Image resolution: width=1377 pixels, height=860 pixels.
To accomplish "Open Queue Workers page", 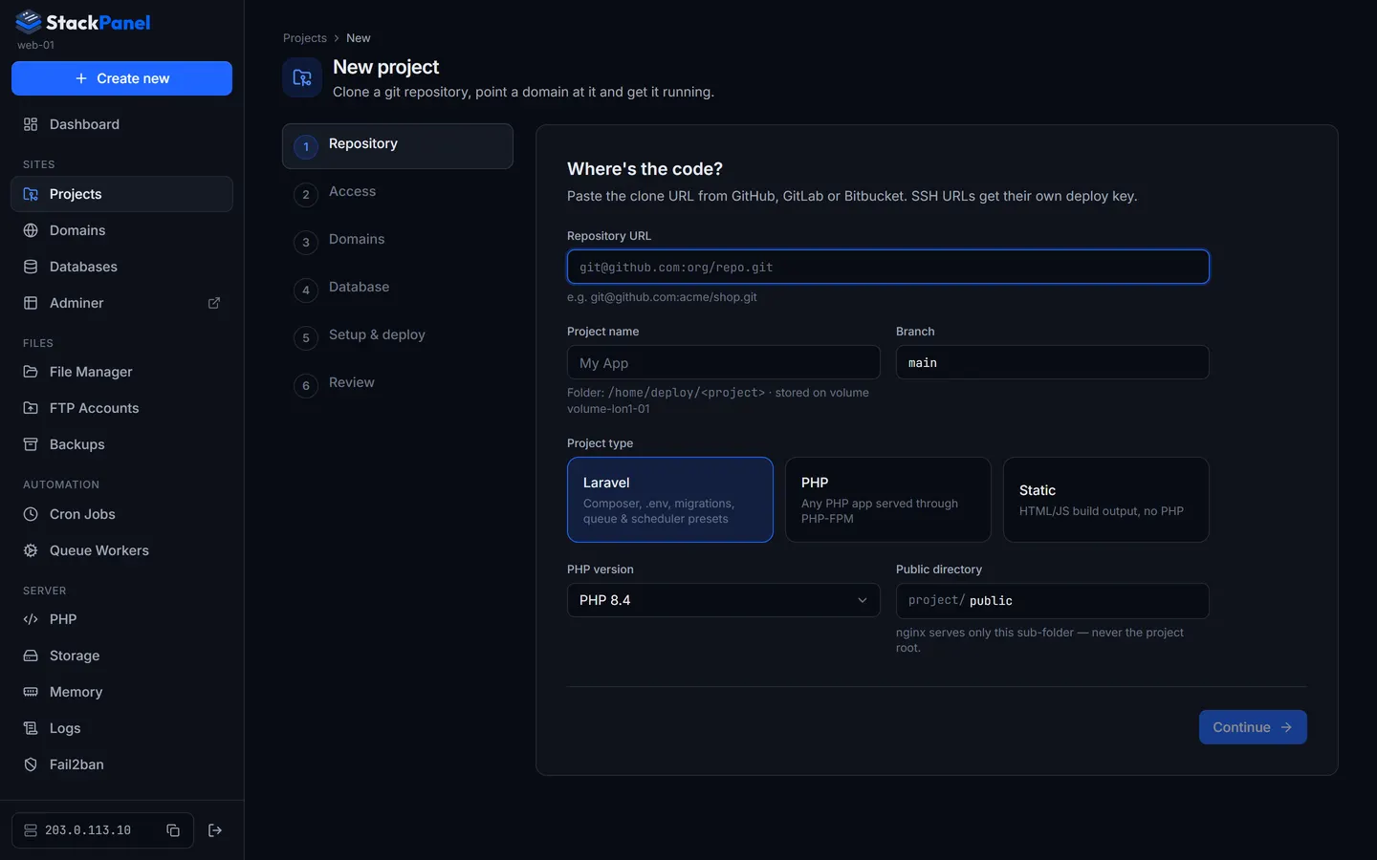I will (x=121, y=550).
